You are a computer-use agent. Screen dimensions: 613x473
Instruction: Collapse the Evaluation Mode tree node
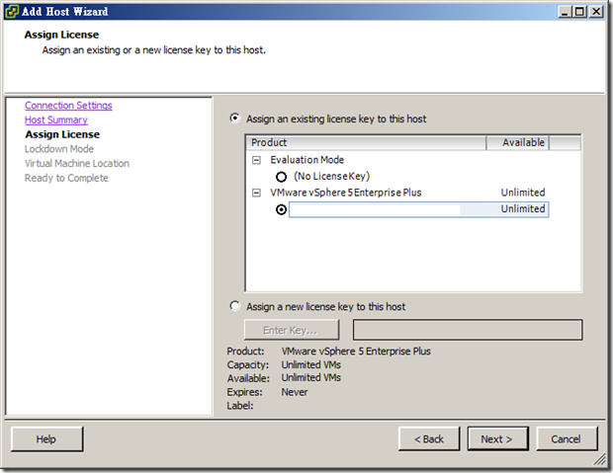click(256, 160)
